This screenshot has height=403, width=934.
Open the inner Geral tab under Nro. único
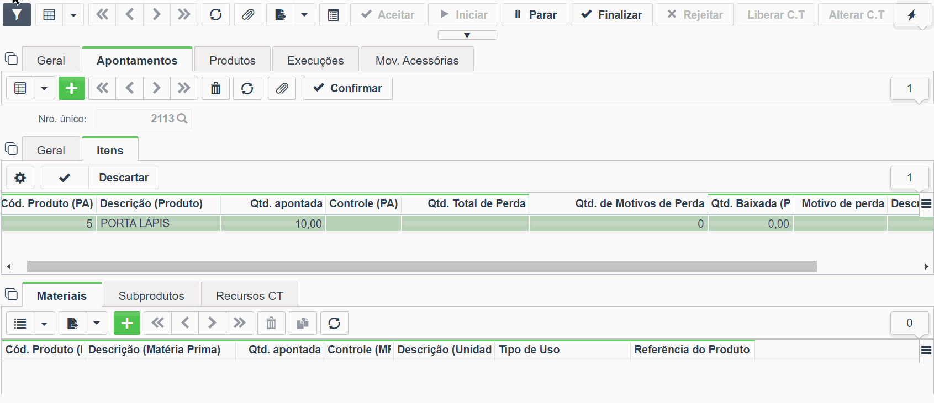pos(51,150)
